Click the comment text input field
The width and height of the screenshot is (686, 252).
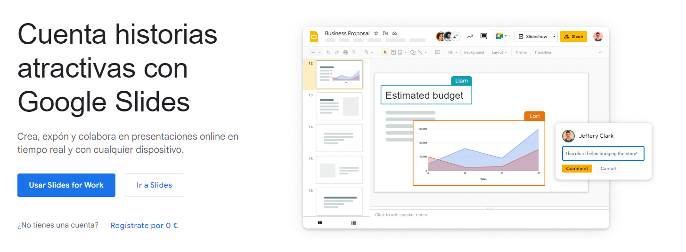(x=603, y=154)
